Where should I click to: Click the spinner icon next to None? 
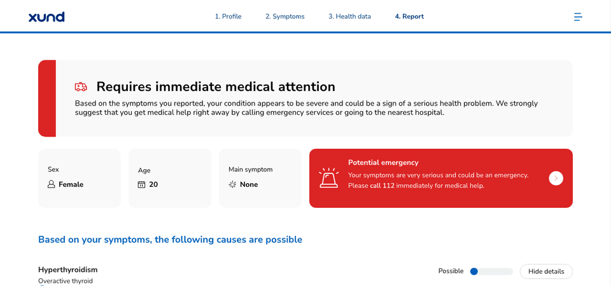coord(232,184)
